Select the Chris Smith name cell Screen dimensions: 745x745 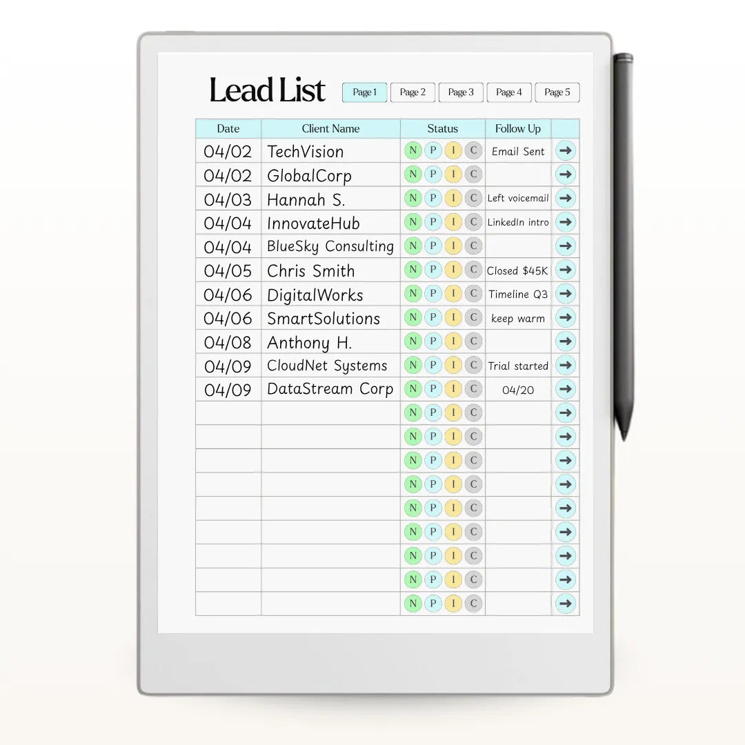[330, 270]
